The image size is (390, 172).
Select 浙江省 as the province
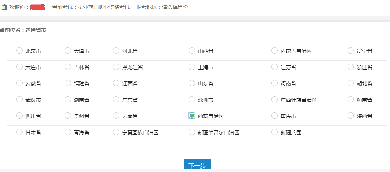coord(350,67)
